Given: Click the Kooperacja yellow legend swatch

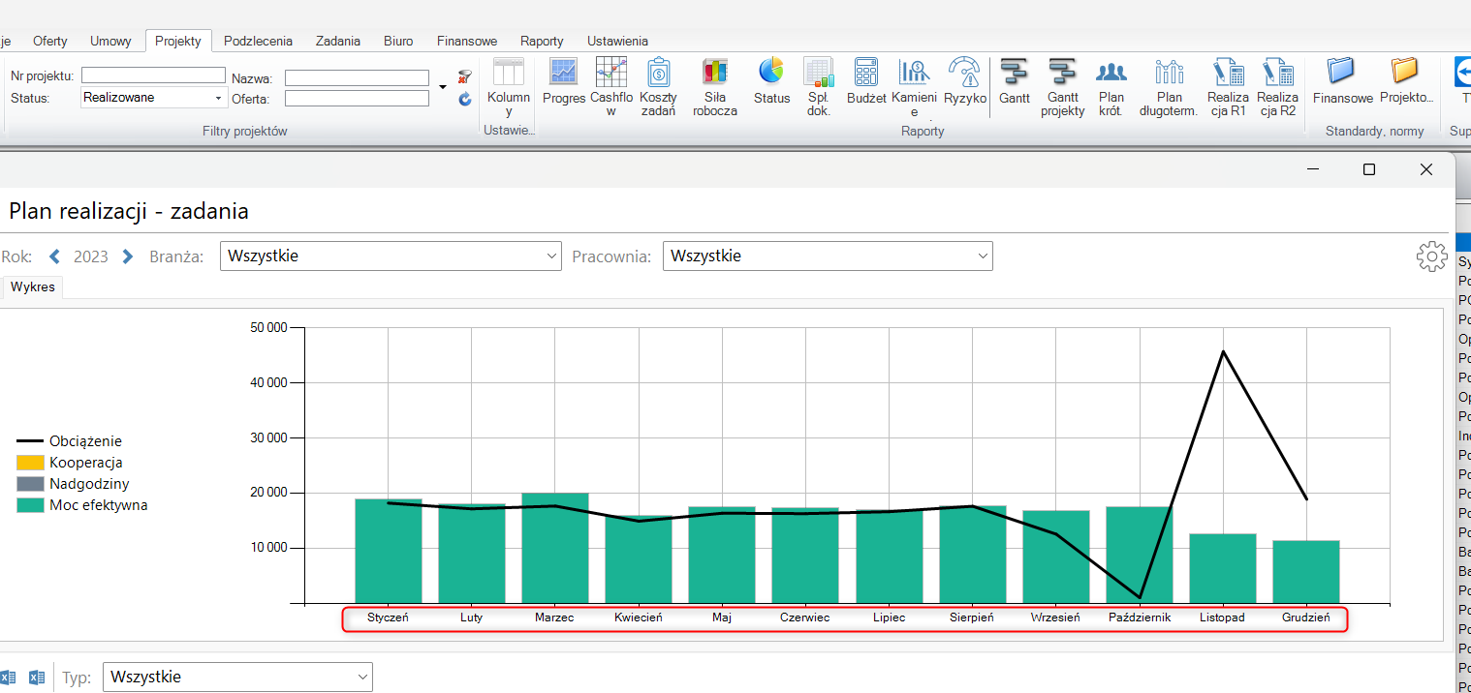Looking at the screenshot, I should 31,463.
